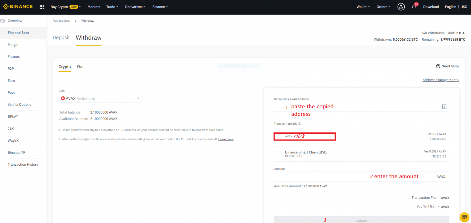This screenshot has height=223, width=471.
Task: Click the Submit button
Action: pyautogui.click(x=361, y=220)
